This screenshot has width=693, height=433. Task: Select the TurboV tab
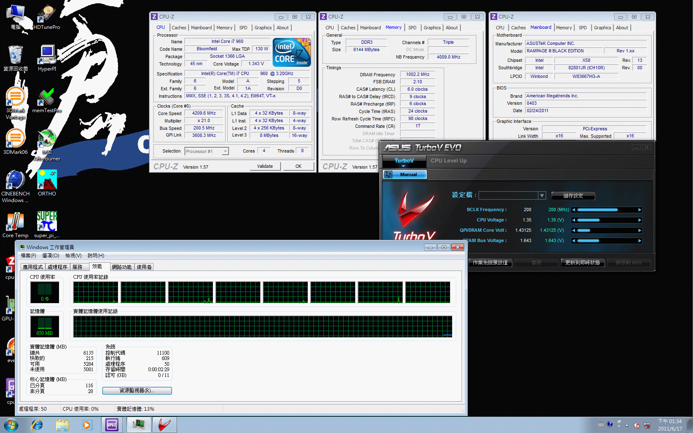coord(404,161)
